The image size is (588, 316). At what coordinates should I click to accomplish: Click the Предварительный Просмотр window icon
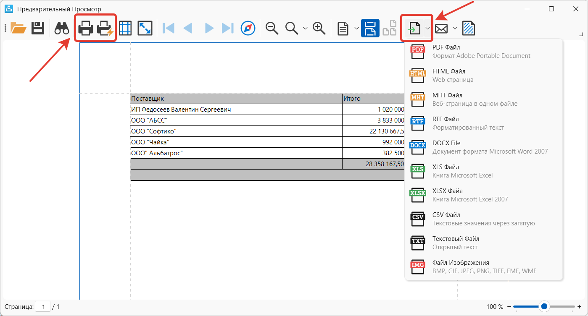[x=8, y=9]
